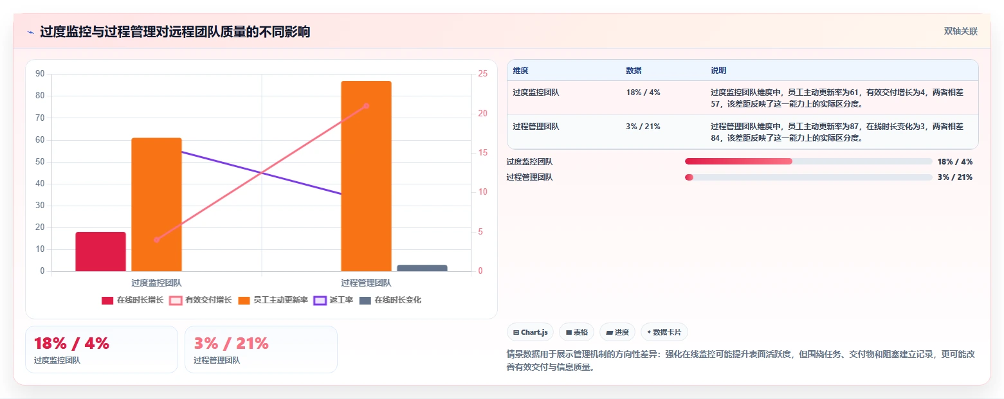The height and width of the screenshot is (399, 1004).
Task: Click the 数据 column header
Action: coord(634,71)
